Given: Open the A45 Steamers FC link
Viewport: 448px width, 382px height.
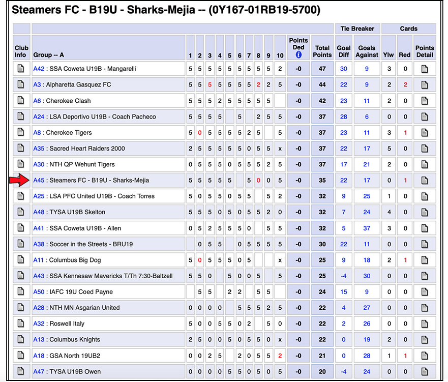Looking at the screenshot, I should point(39,180).
